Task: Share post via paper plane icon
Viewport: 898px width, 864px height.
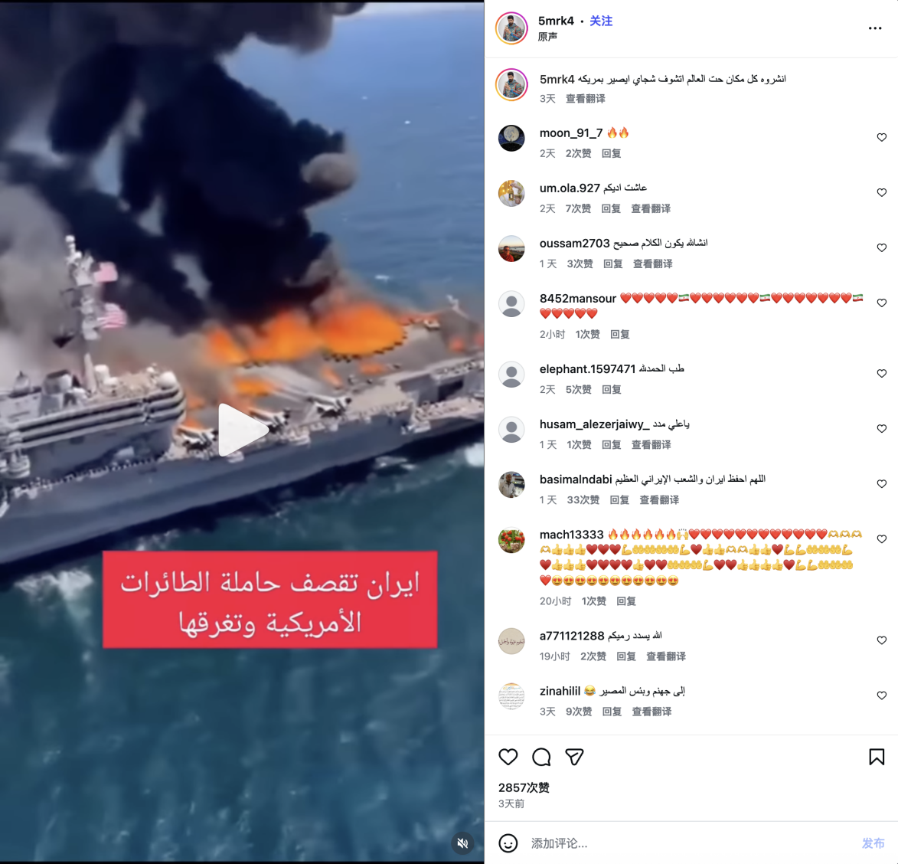Action: pos(574,757)
